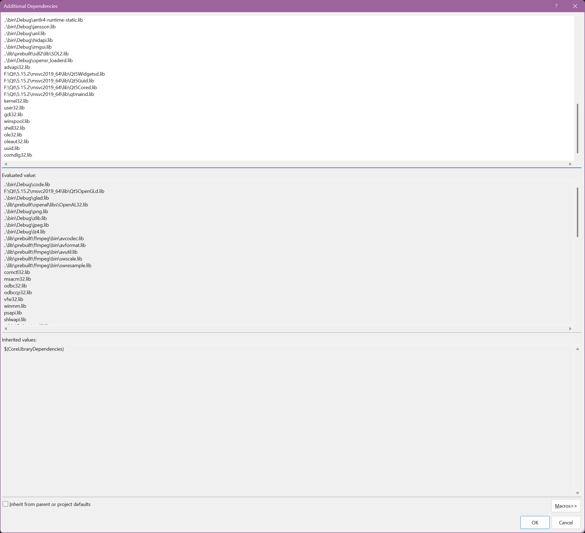Click the jansson.lib entry

[30, 27]
